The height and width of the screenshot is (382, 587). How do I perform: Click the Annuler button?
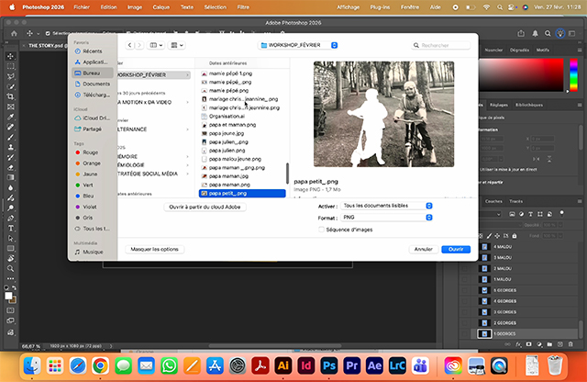click(x=424, y=249)
